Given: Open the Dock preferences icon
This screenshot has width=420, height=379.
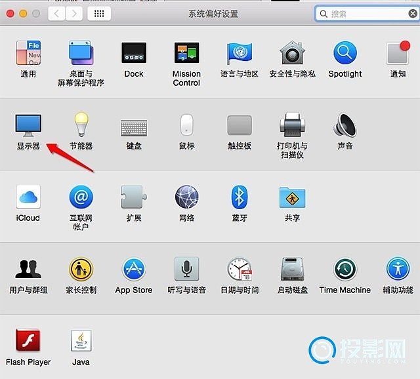Looking at the screenshot, I should [x=134, y=54].
